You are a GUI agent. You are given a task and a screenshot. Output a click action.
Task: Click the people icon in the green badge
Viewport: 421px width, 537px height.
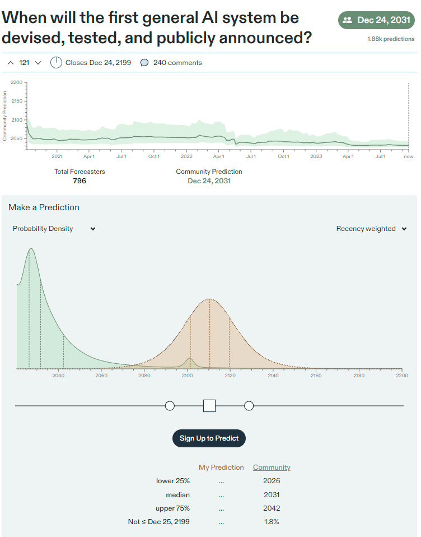click(348, 20)
